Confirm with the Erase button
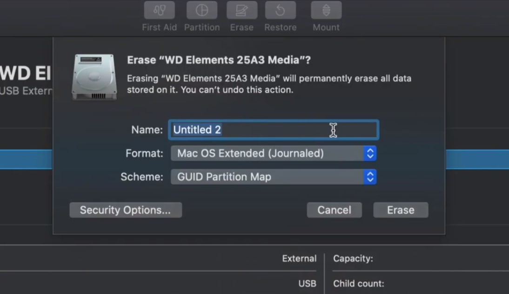This screenshot has height=294, width=509. pos(400,210)
